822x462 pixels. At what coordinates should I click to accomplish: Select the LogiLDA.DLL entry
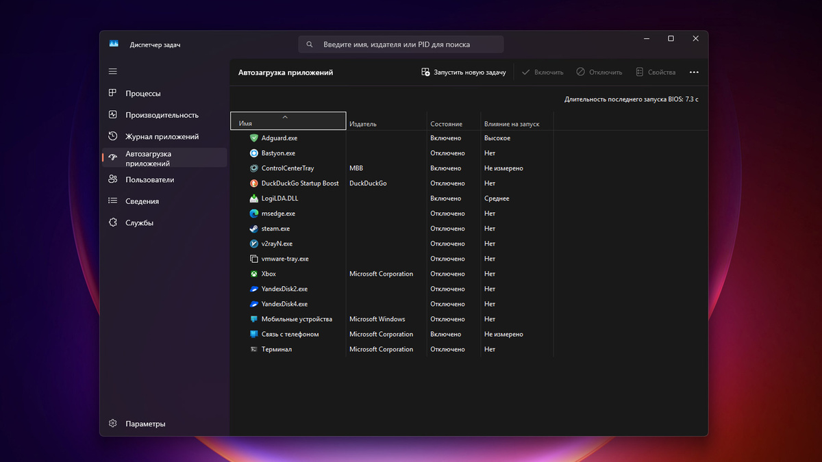(x=279, y=198)
